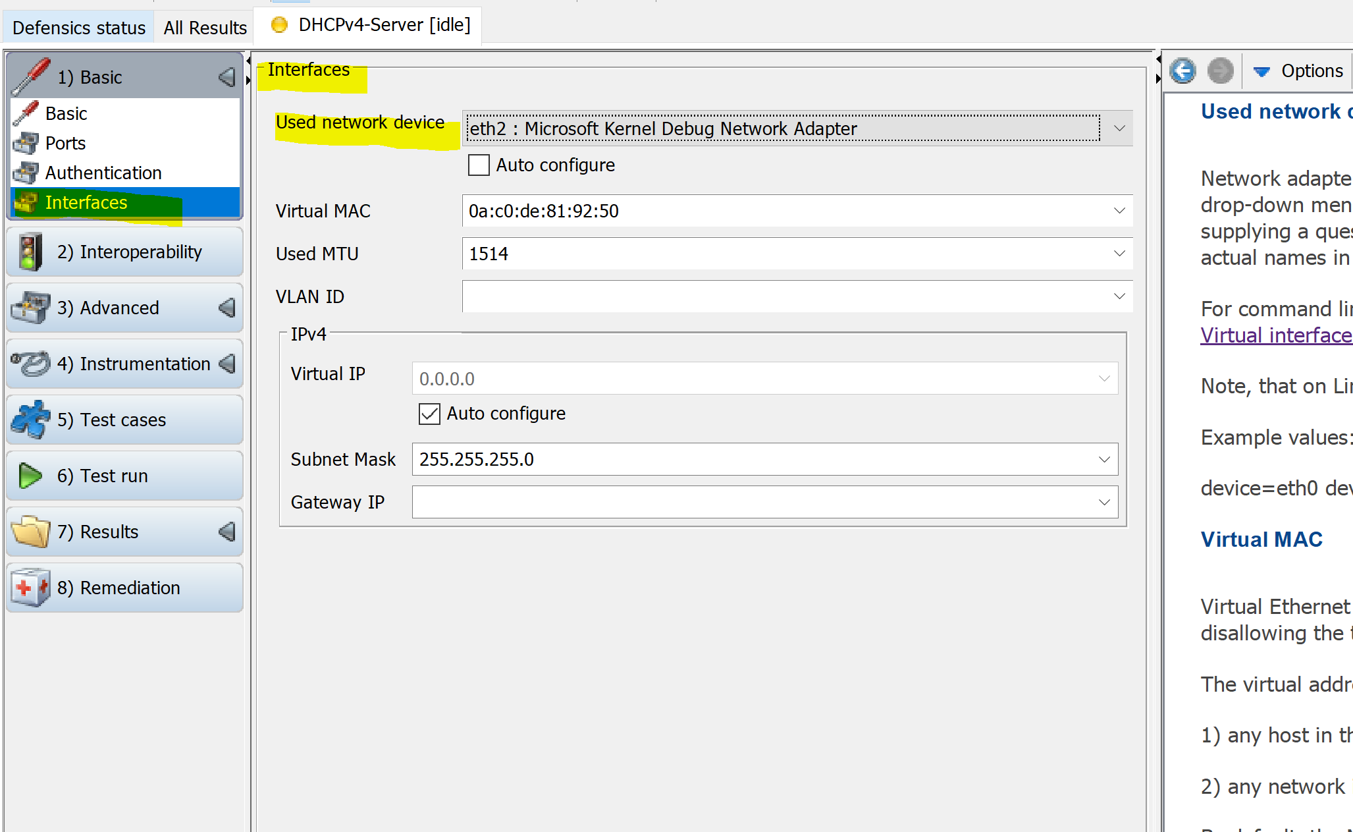Select Ports in Basic submenu
Image resolution: width=1353 pixels, height=832 pixels.
pos(126,143)
